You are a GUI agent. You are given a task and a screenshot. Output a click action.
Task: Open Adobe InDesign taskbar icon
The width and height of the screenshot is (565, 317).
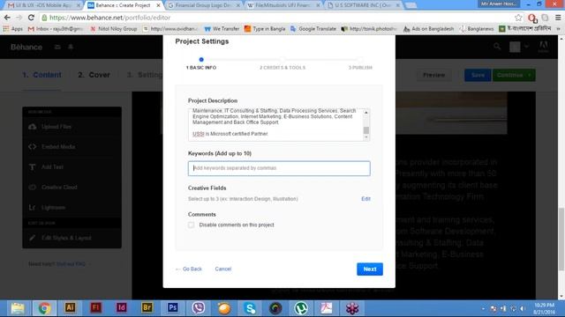point(122,308)
